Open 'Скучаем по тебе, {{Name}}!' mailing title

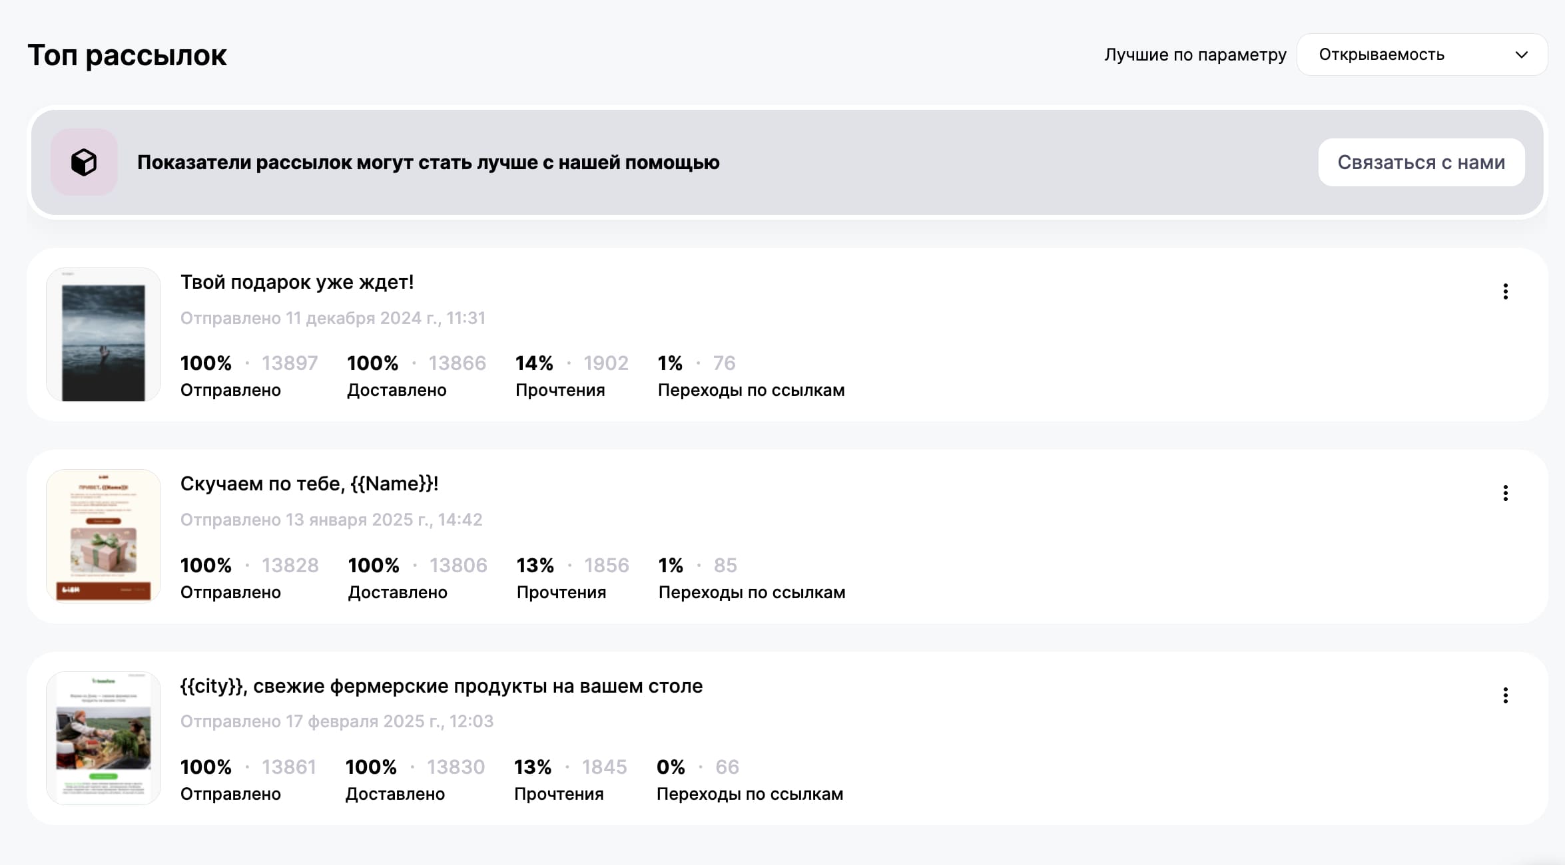click(x=309, y=484)
